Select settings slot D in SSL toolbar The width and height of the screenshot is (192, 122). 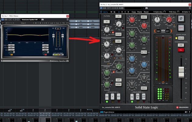tap(128, 12)
